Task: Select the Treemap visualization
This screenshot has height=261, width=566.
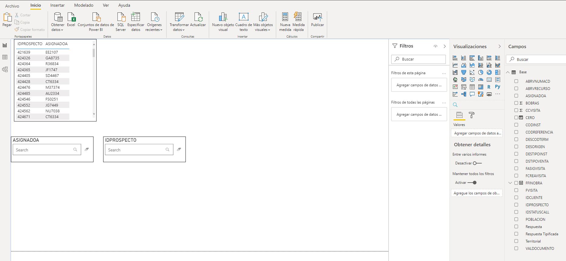Action: [x=498, y=72]
